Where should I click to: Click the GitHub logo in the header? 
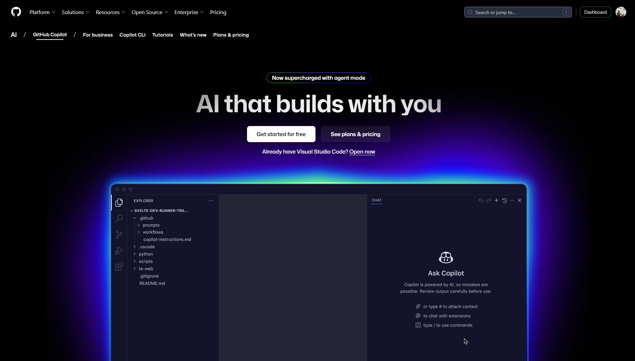[16, 12]
